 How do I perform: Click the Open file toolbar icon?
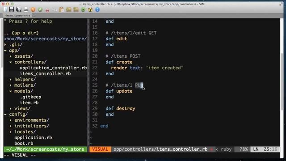pyautogui.click(x=5, y=9)
